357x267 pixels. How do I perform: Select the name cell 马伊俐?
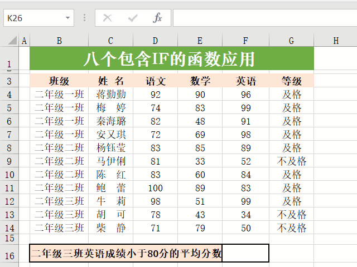point(110,161)
